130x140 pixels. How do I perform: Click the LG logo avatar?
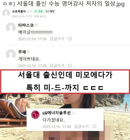point(35,115)
